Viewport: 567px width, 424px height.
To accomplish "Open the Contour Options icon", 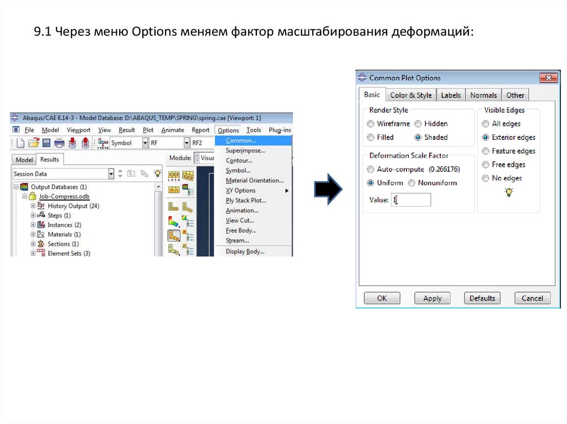I will click(x=188, y=221).
